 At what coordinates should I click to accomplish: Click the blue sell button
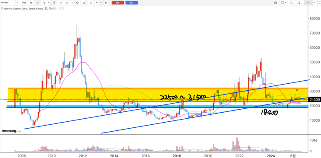pyautogui.click(x=131, y=3)
